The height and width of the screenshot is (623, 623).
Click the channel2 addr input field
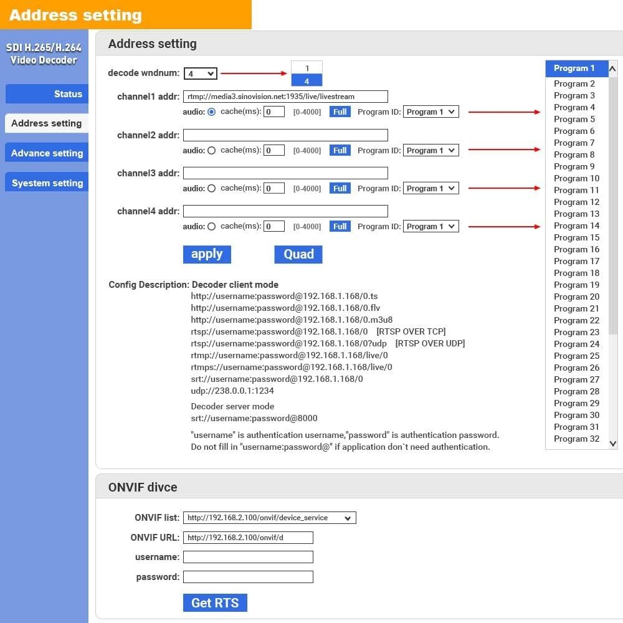tap(285, 135)
